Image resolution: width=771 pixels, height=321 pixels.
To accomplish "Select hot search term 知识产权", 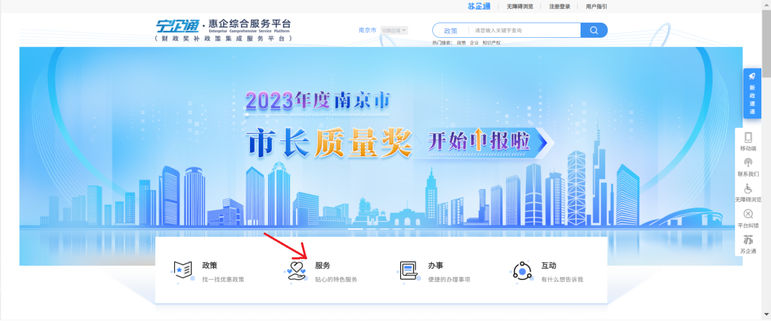I will coord(491,43).
